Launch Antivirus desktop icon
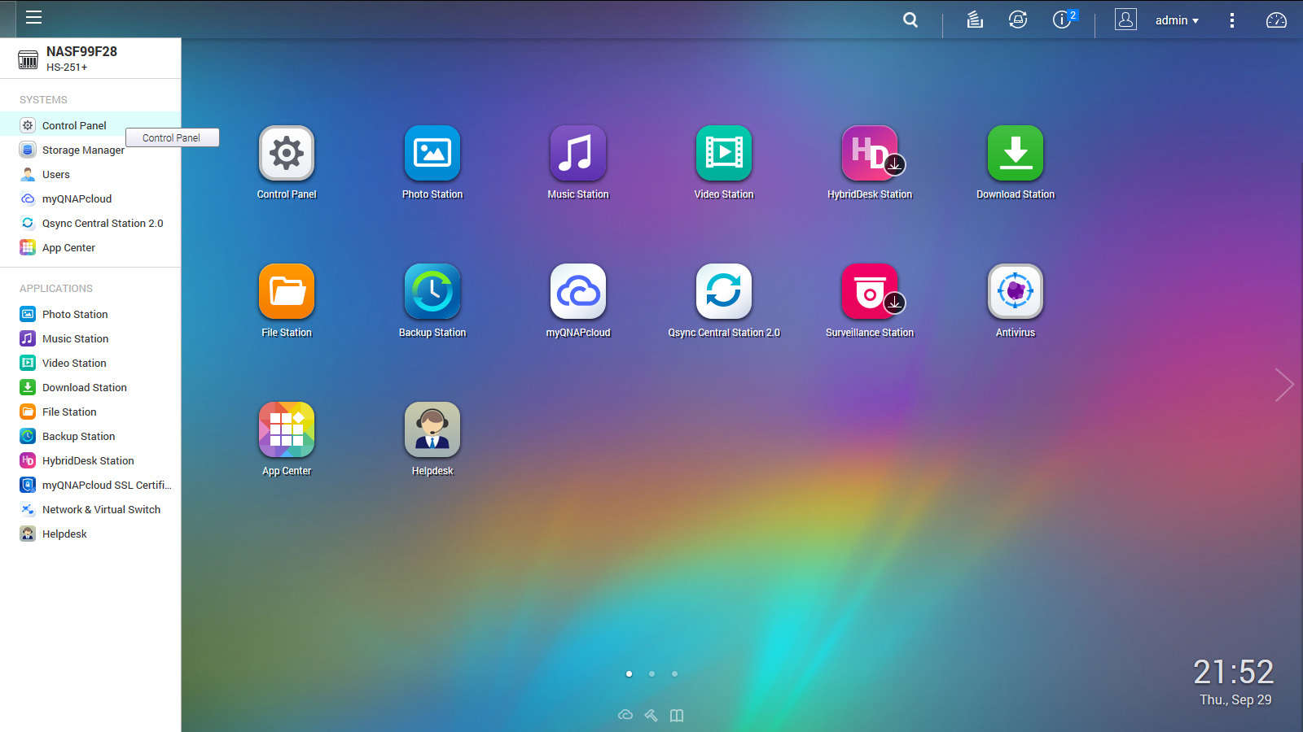 coord(1016,291)
